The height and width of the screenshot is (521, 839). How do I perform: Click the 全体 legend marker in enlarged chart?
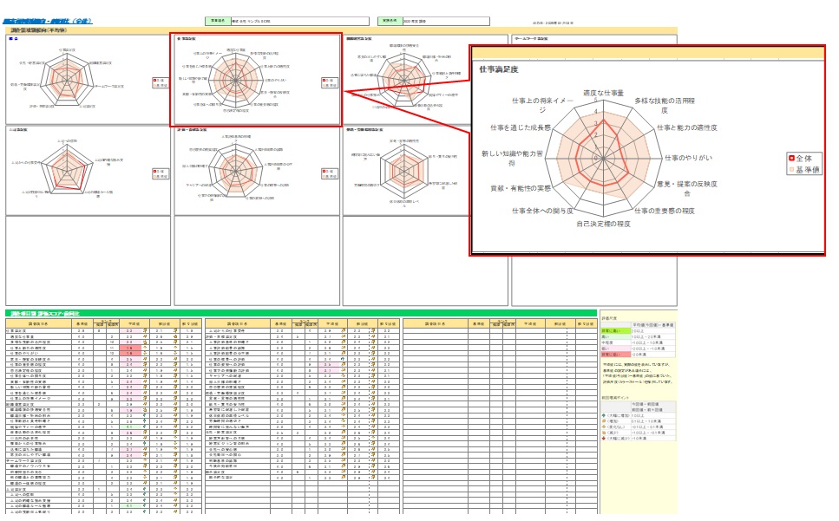[790, 159]
